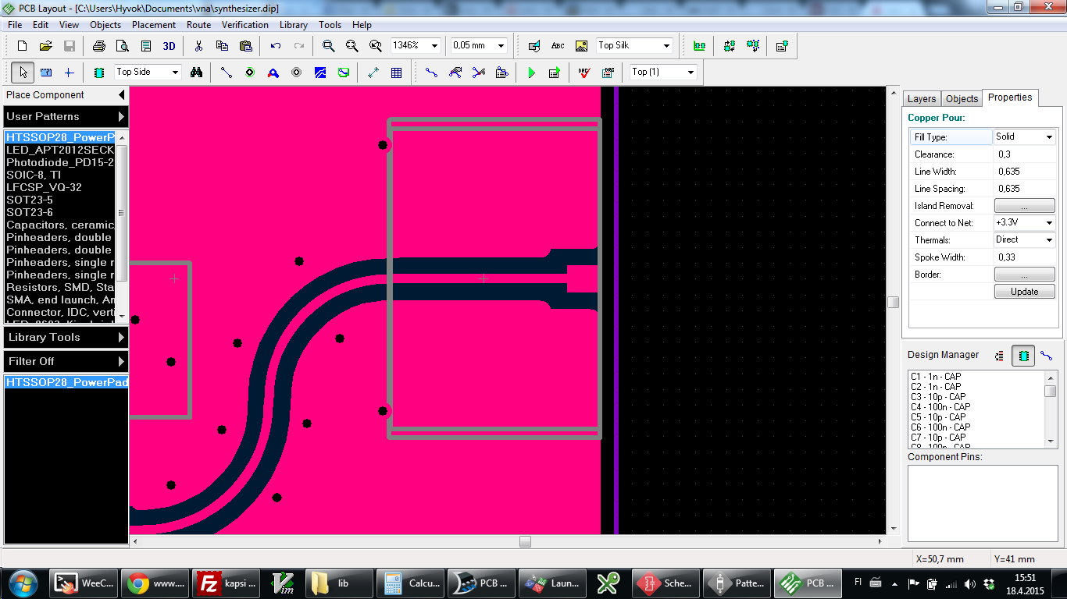Open the Island Removal settings button
This screenshot has height=599, width=1067.
coord(1024,206)
